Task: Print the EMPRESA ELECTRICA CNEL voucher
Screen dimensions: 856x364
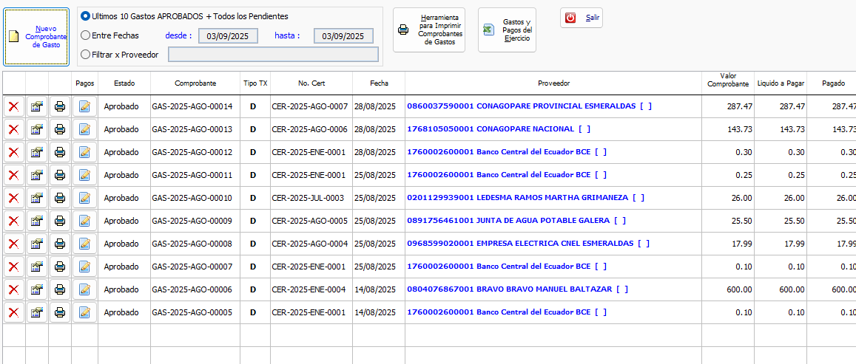Action: coord(60,244)
